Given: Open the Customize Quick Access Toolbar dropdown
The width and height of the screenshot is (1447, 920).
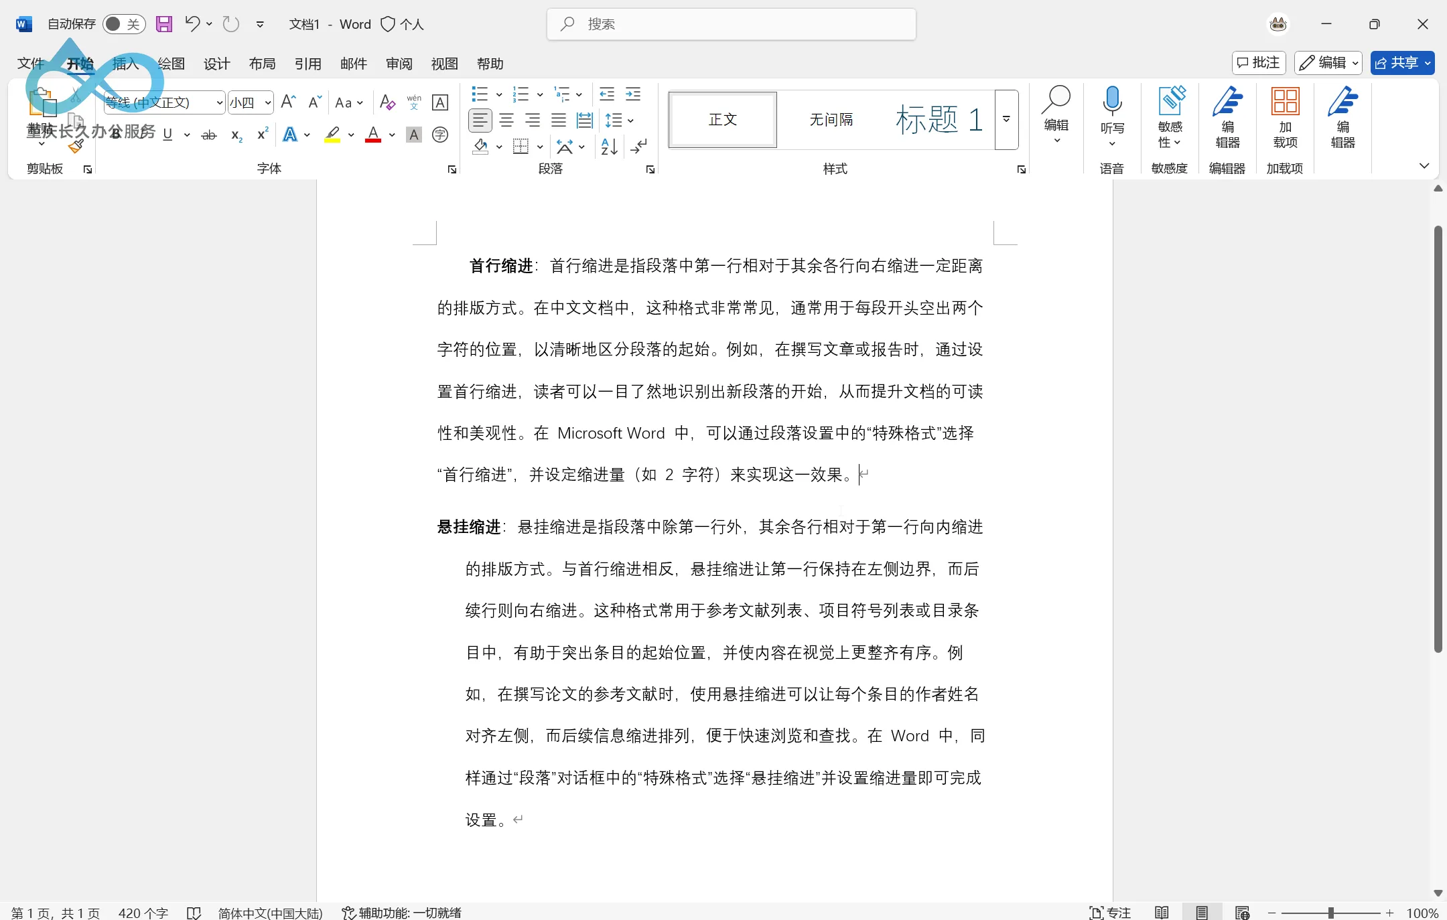Looking at the screenshot, I should 260,24.
